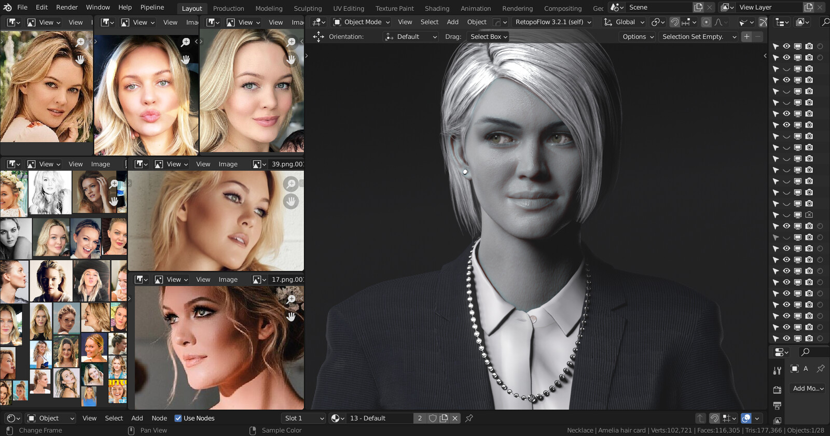Open the move tool icon beside Orientation
This screenshot has height=436, width=830.
point(318,37)
